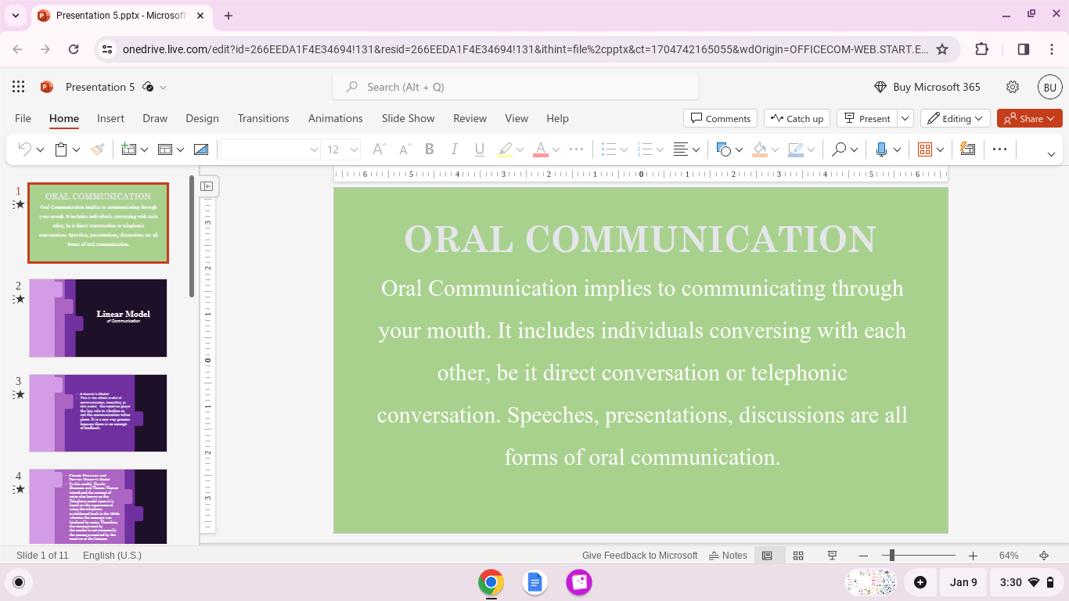The image size is (1069, 601).
Task: Open the Transitions tab
Action: tap(263, 118)
